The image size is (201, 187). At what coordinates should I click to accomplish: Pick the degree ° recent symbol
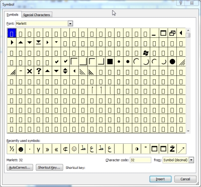tap(146, 149)
